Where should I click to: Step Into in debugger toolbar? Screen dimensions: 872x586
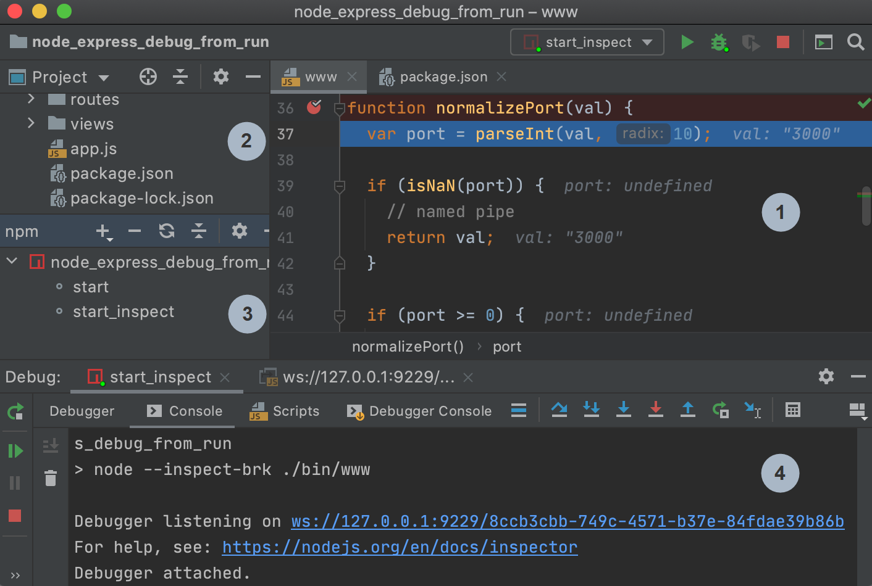[x=592, y=410]
